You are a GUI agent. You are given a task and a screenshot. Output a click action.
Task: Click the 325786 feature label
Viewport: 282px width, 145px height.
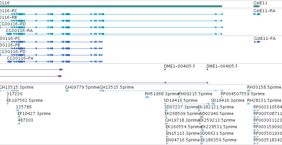[x=24, y=107]
